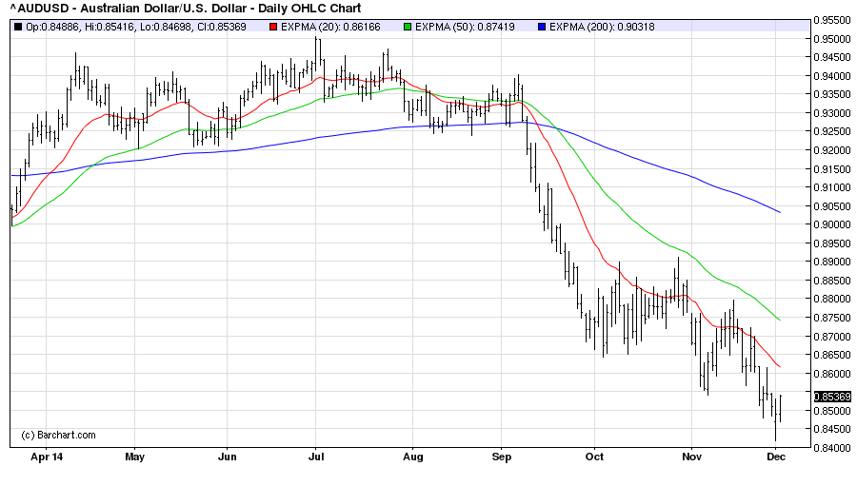Click the 0.92500 price axis label
Screen dimensions: 857x486
[x=832, y=131]
